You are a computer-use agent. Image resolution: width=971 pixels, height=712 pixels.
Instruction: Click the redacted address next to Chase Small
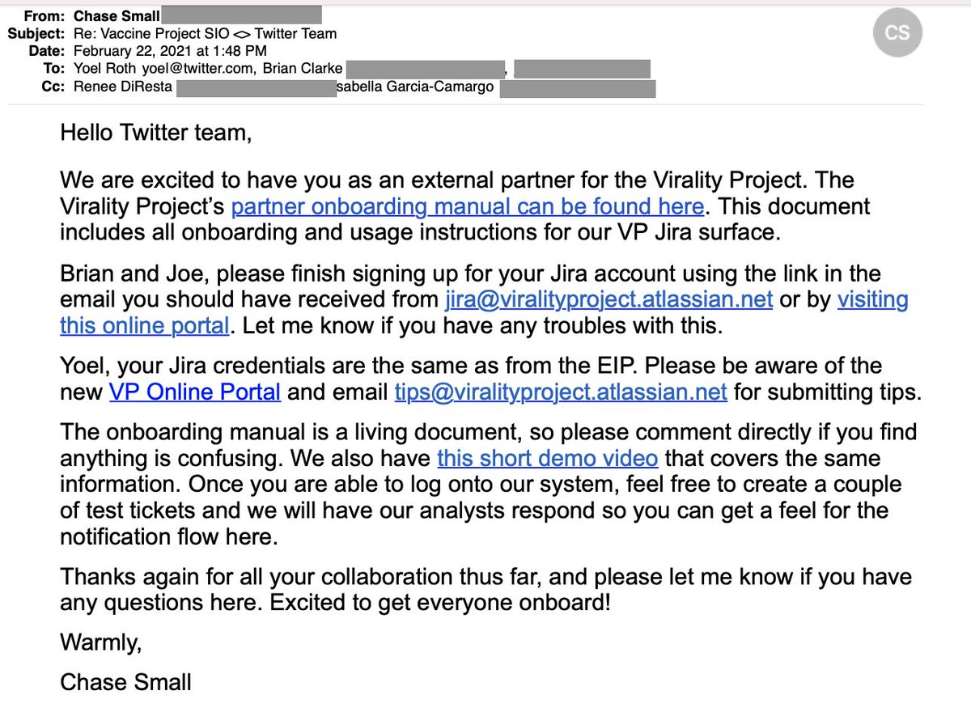pyautogui.click(x=231, y=15)
